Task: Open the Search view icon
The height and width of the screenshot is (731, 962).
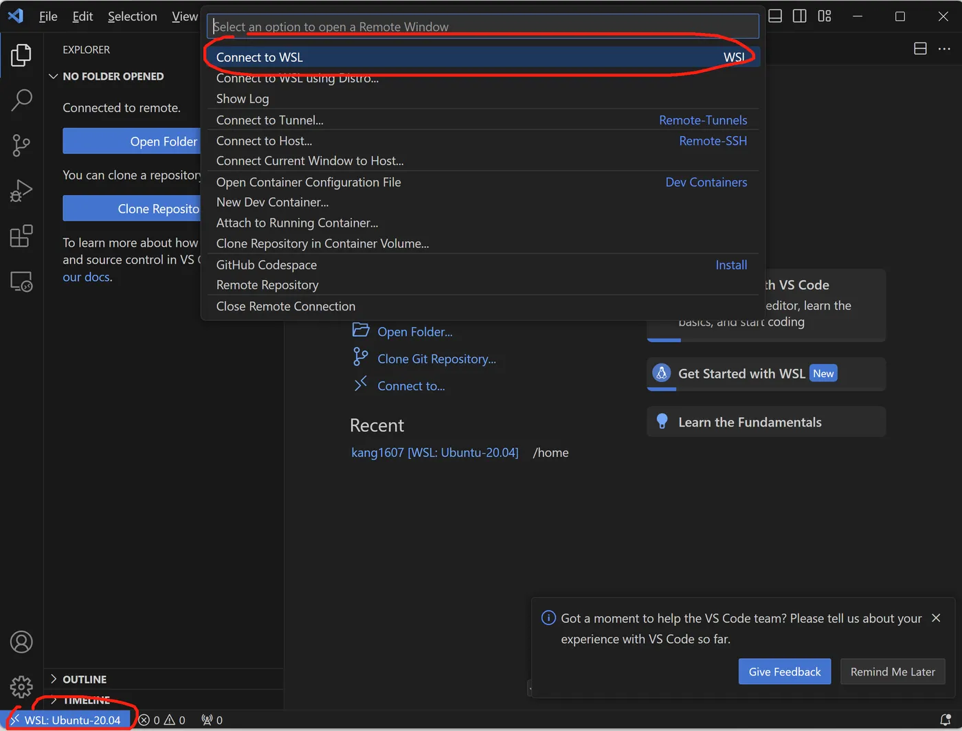Action: click(21, 100)
